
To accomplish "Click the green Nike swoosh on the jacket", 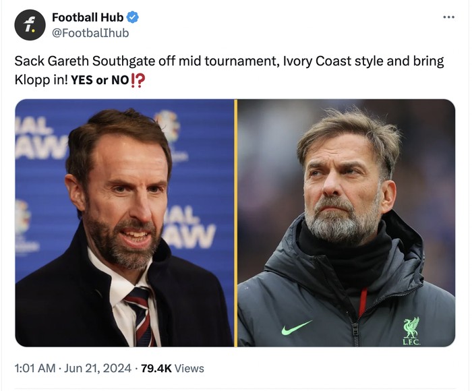I will (x=297, y=328).
